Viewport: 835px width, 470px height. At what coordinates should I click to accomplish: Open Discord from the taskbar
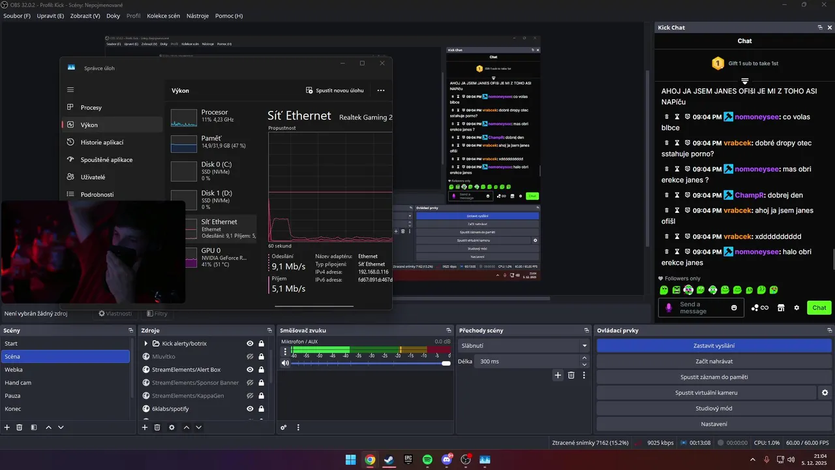(x=447, y=460)
